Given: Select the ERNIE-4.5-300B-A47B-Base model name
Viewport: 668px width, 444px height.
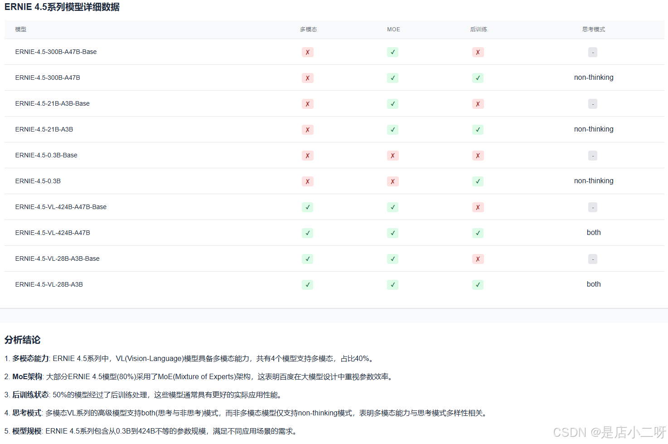Looking at the screenshot, I should coord(56,52).
